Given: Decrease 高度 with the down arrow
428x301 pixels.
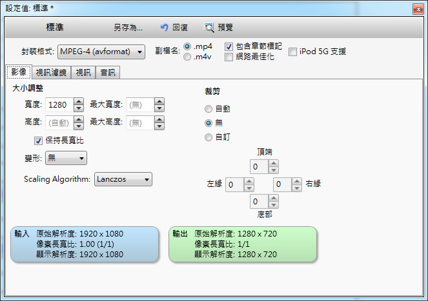Looking at the screenshot, I should [79, 126].
